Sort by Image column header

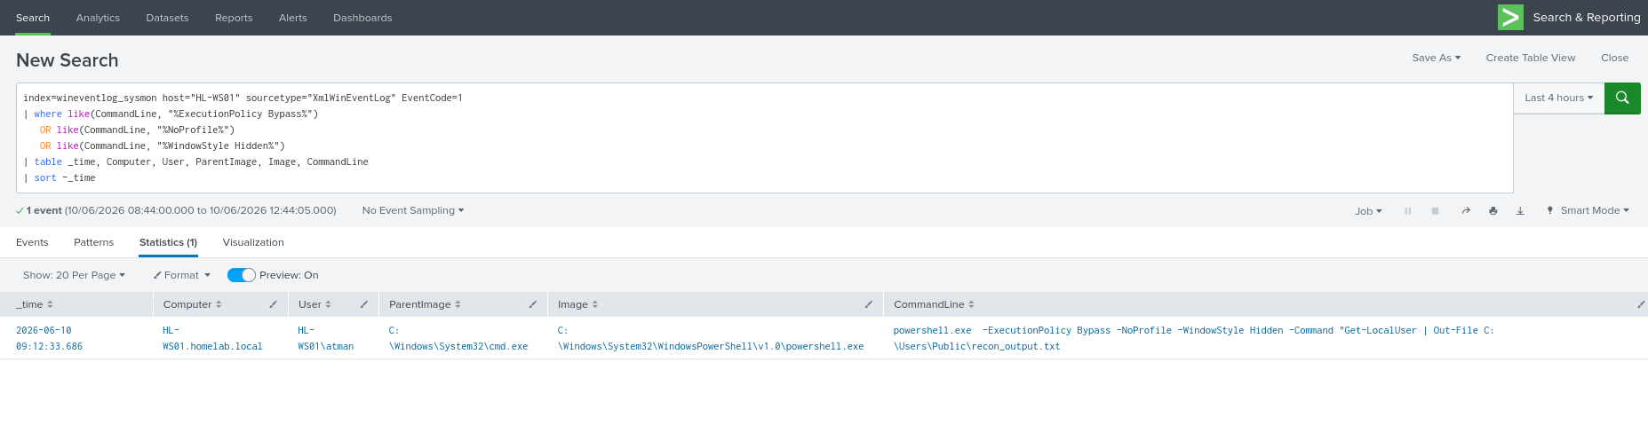point(577,304)
